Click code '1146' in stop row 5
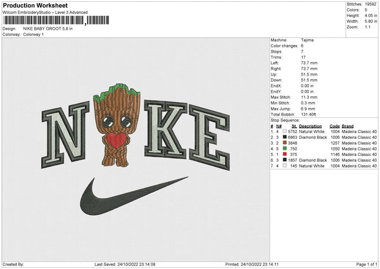This screenshot has width=380, height=269. 335,154
